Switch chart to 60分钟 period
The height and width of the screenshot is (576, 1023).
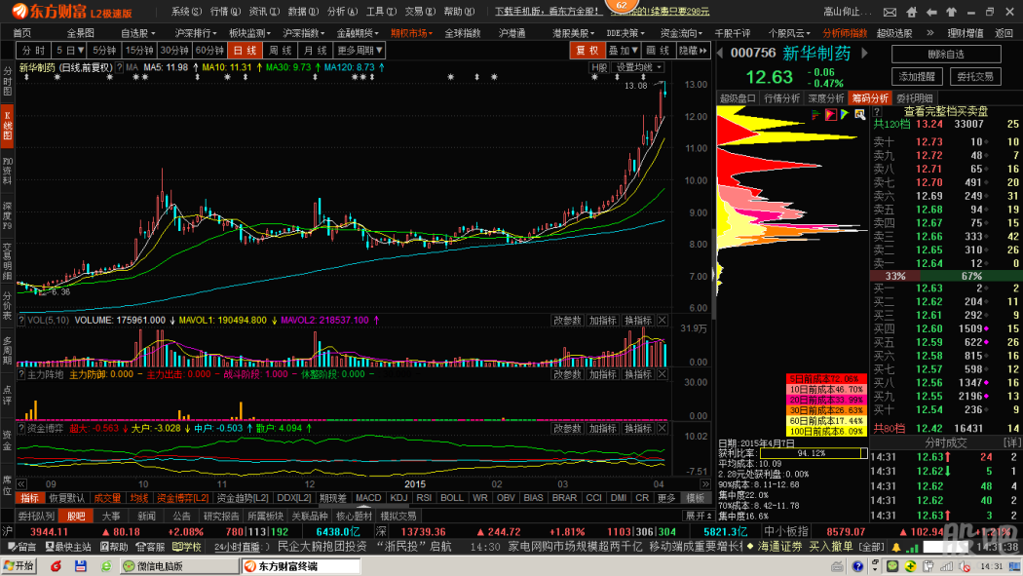(209, 51)
